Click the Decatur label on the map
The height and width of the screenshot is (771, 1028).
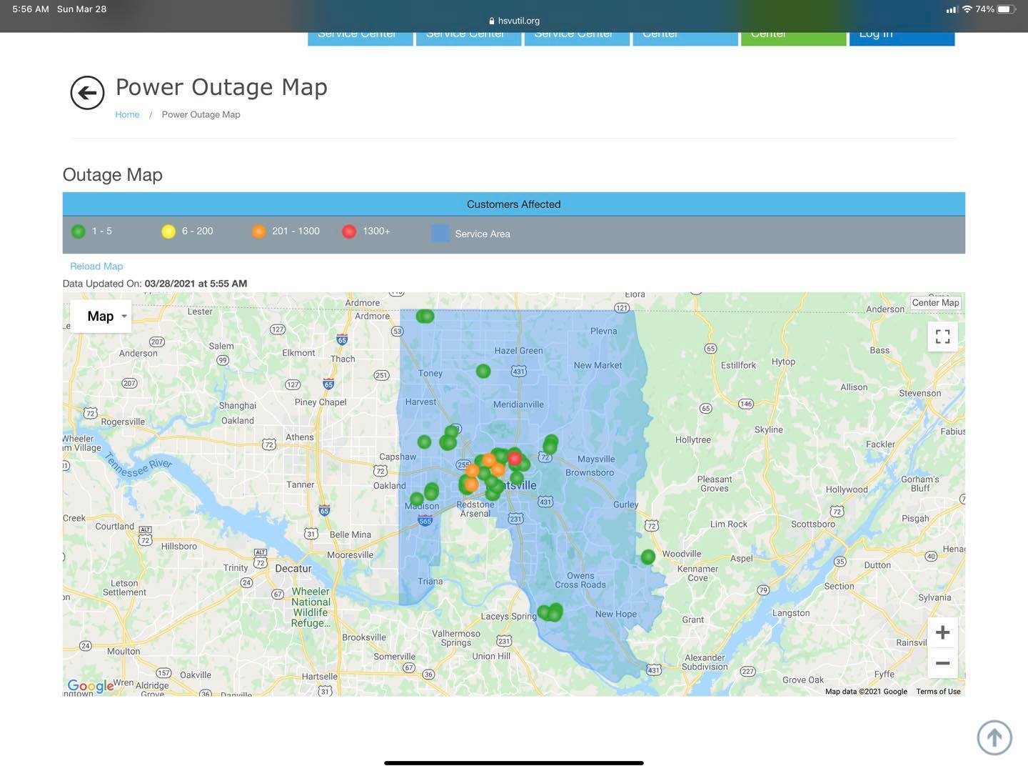(x=293, y=569)
